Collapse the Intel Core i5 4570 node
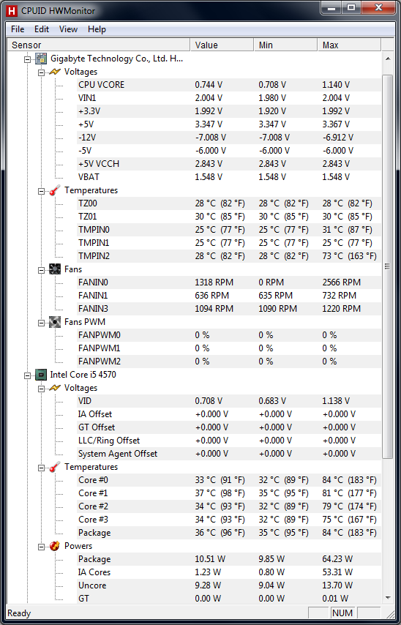The height and width of the screenshot is (625, 401). (27, 375)
